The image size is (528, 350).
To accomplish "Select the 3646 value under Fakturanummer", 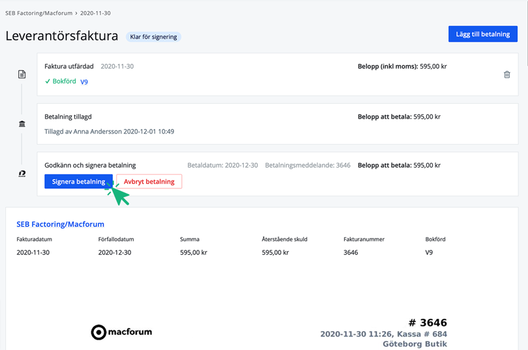I will 351,252.
